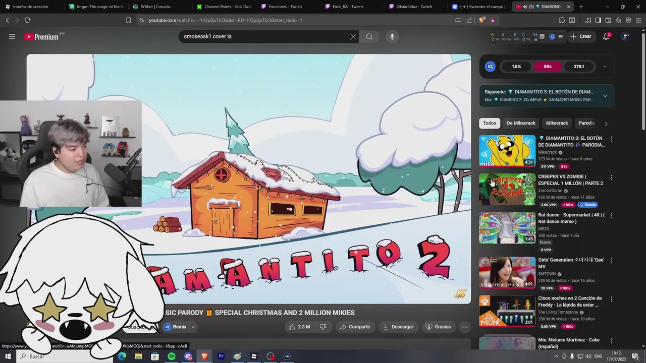Image resolution: width=646 pixels, height=363 pixels.
Task: Go back to previous page
Action: point(8,20)
